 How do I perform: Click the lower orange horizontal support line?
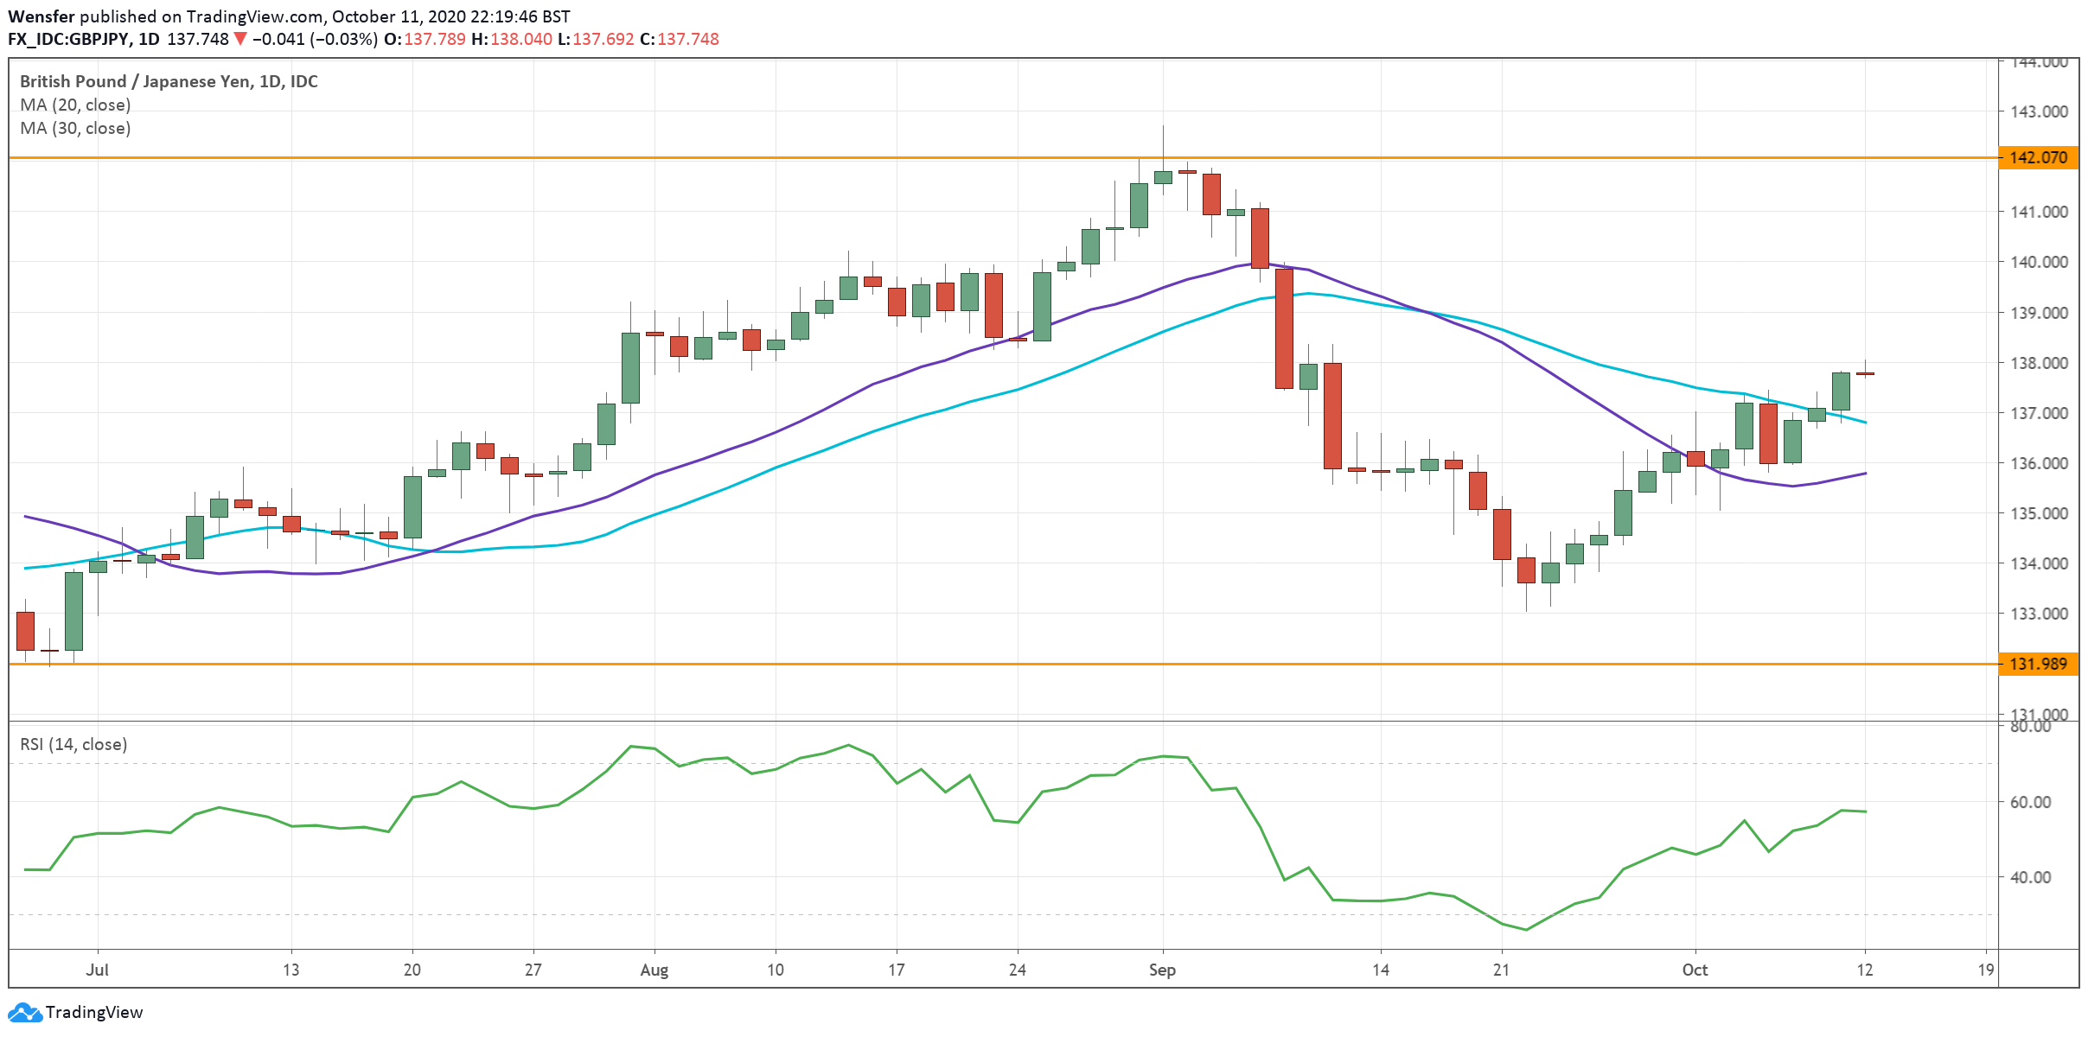865,664
